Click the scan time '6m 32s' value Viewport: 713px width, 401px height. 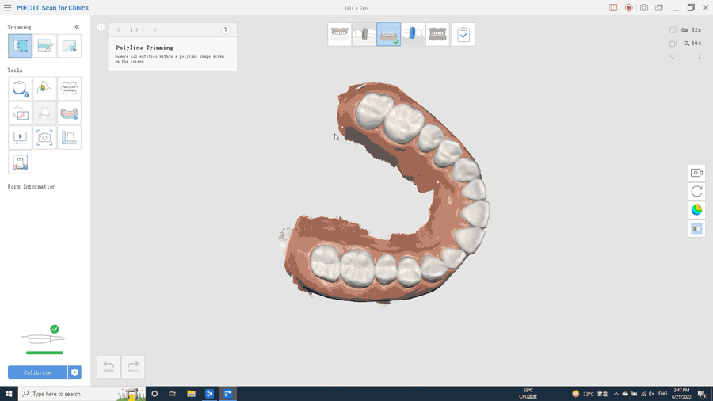coord(691,30)
